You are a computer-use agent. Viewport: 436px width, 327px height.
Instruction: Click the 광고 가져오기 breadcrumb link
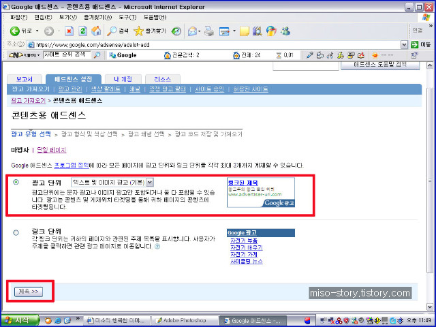click(29, 101)
